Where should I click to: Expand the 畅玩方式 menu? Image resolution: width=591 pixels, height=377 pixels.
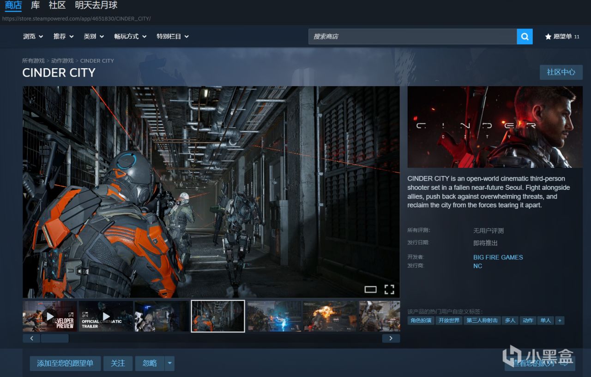(130, 36)
